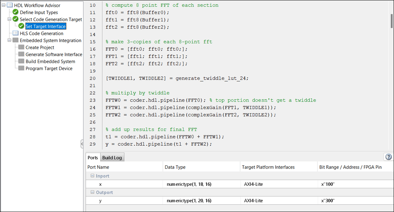Open Help via the question mark button

click(388, 157)
